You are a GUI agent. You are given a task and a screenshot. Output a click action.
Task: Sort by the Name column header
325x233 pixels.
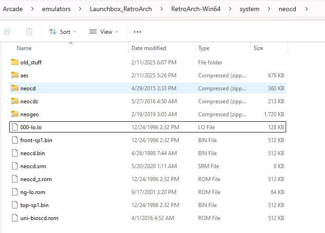pyautogui.click(x=24, y=48)
